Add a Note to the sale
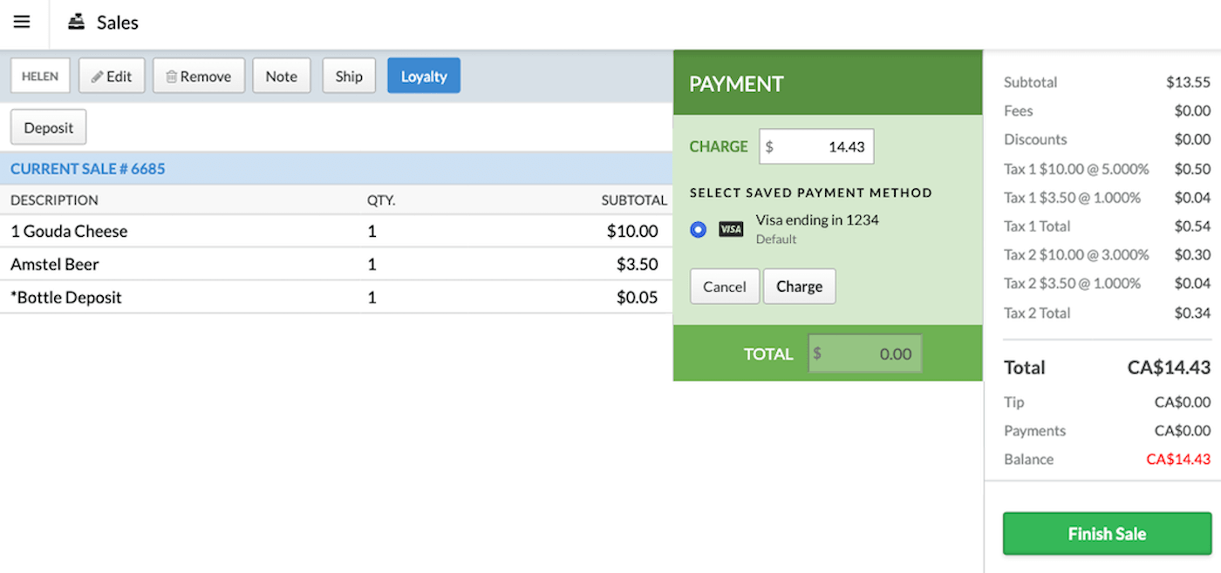This screenshot has width=1221, height=573. click(282, 76)
